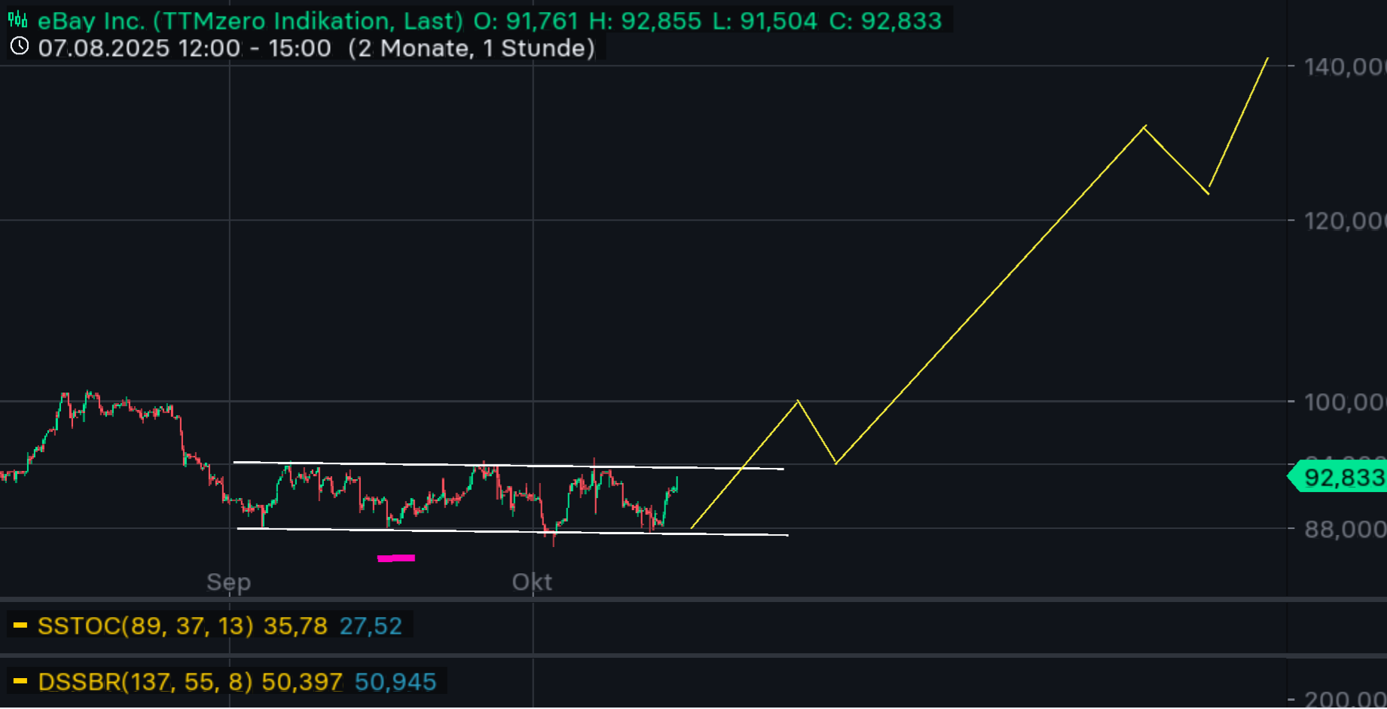Click the candlestick chart type icon
Screen dimensions: 1387x709
pos(18,20)
